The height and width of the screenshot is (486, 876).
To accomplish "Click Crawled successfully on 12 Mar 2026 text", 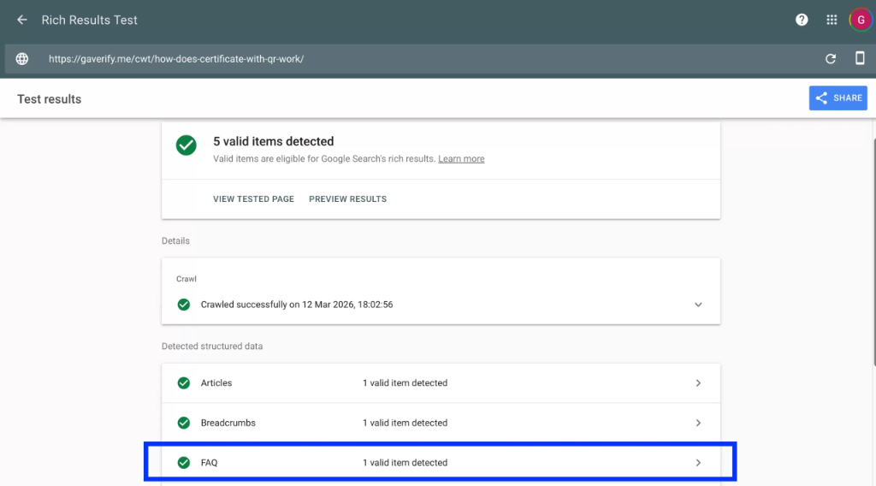I will 297,305.
